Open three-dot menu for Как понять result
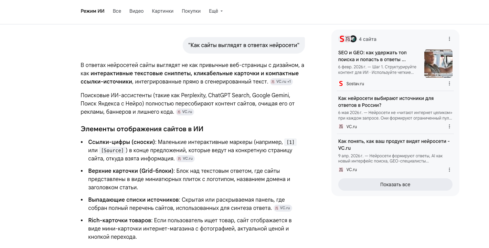 tap(449, 170)
